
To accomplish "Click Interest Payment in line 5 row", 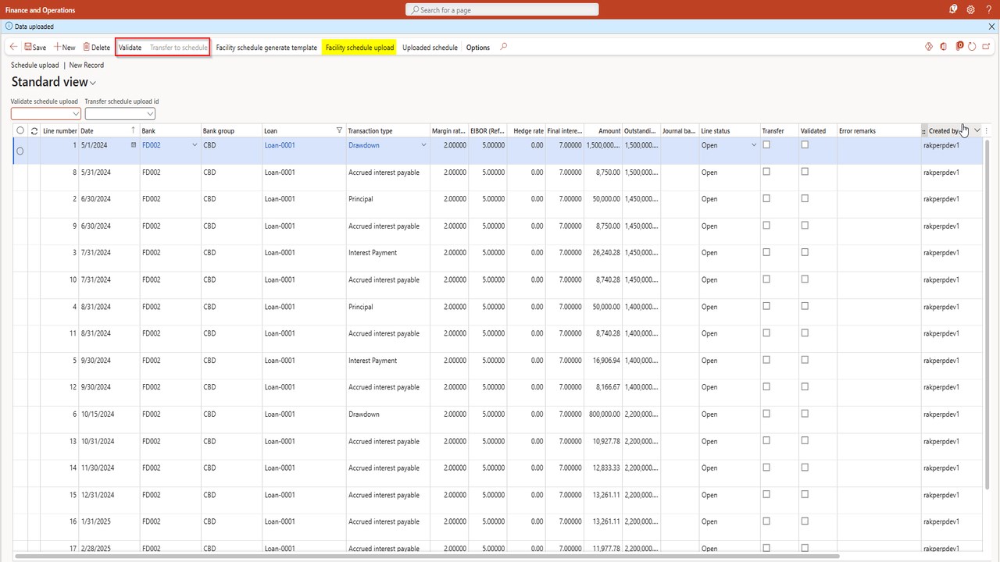I will [x=373, y=361].
